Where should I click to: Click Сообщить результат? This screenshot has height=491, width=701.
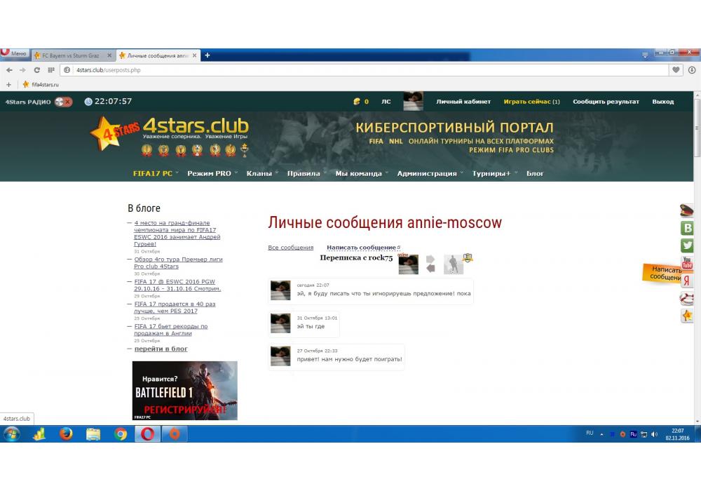pos(606,102)
